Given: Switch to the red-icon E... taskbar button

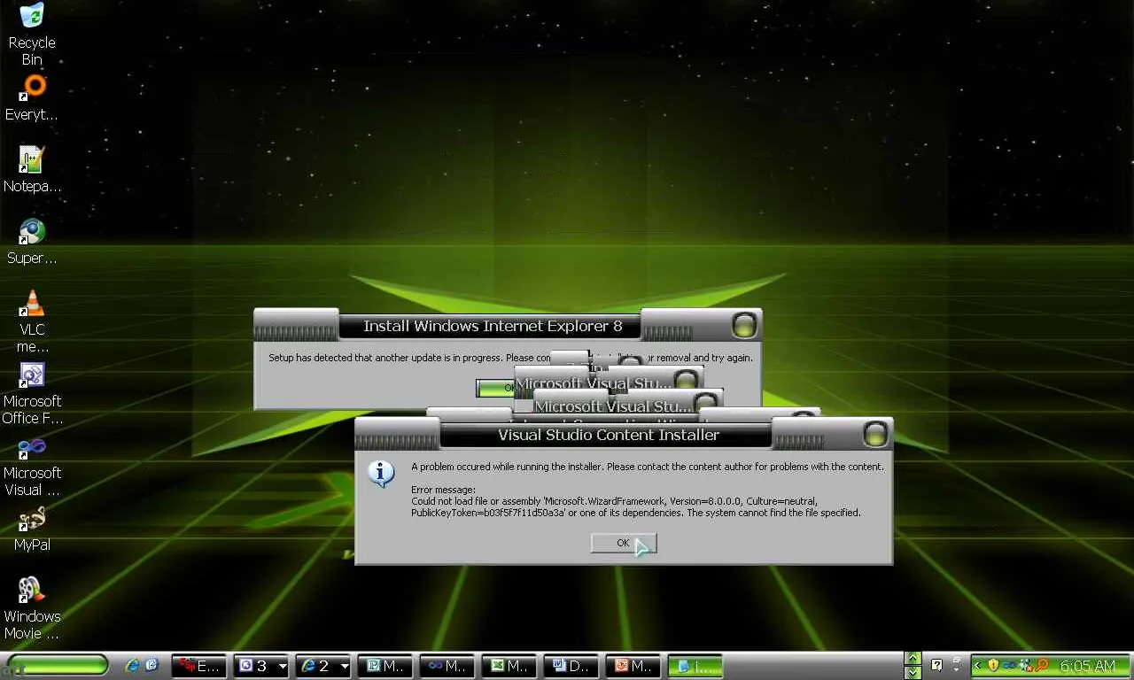Looking at the screenshot, I should coord(198,666).
